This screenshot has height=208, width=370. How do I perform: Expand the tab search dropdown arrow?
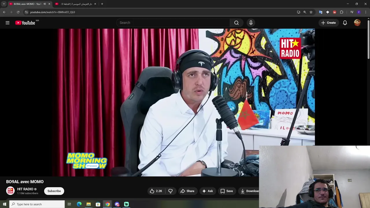[4, 4]
